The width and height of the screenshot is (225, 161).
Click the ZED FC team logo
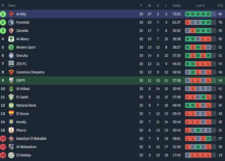pyautogui.click(x=11, y=64)
